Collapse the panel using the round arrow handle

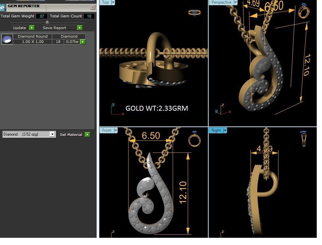pos(47,22)
